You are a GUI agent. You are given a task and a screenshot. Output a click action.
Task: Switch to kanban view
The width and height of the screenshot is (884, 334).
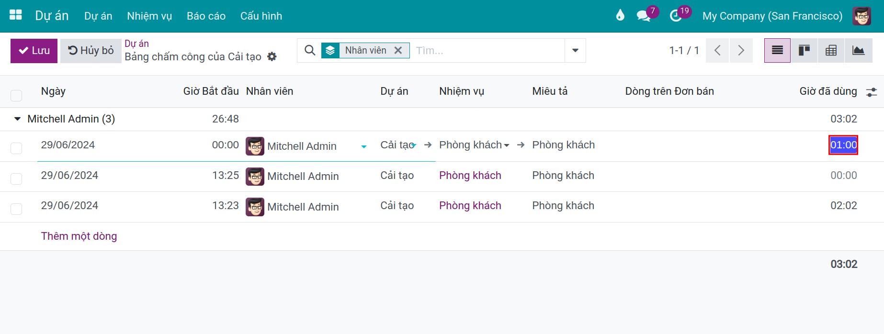click(x=804, y=50)
